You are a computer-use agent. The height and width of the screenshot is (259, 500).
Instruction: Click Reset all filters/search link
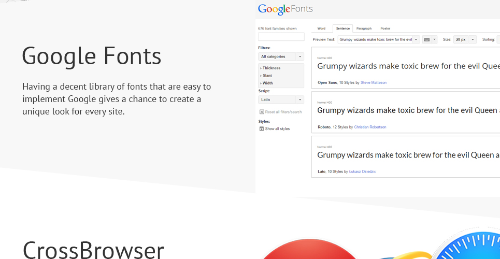pos(283,112)
